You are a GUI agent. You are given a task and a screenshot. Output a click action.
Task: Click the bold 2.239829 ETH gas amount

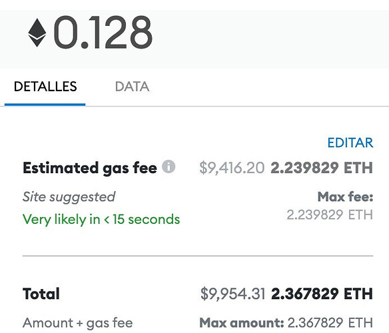point(322,168)
